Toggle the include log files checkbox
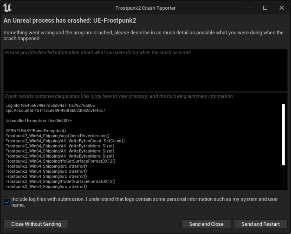 7,202
